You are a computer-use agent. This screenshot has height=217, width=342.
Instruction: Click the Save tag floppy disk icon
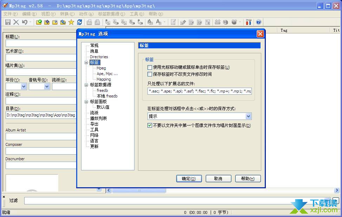tap(8, 22)
